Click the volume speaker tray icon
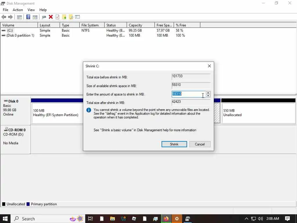The width and height of the screenshot is (297, 223). point(260,219)
